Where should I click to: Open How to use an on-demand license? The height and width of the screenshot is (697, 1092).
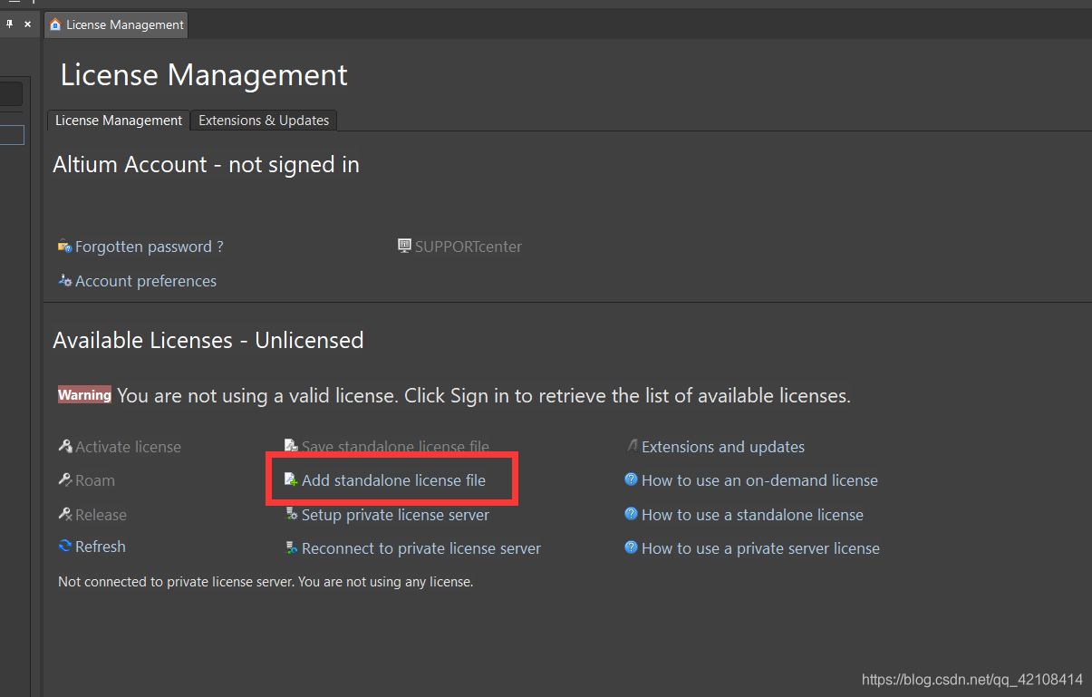759,480
